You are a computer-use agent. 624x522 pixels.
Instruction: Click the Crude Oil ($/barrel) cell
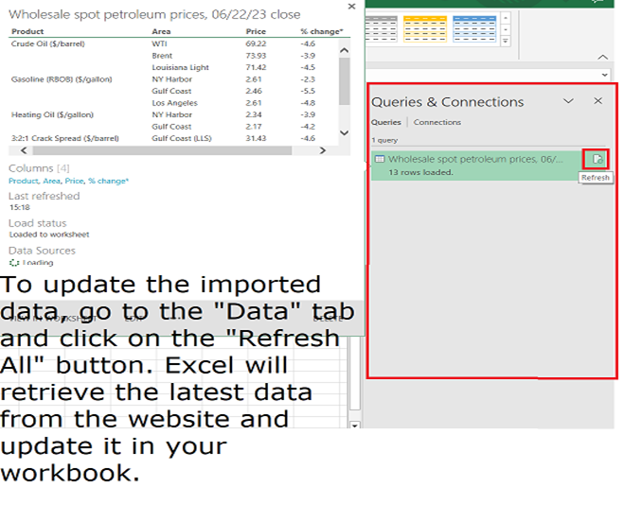[x=47, y=43]
